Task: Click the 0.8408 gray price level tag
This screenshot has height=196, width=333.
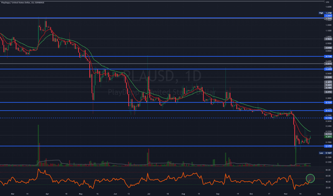Action: [x=328, y=48]
